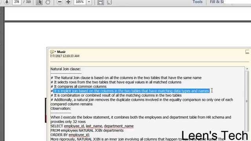Click the line 'It is combination or combined result'
Screen dimensions: 251x141
[x=116, y=95]
